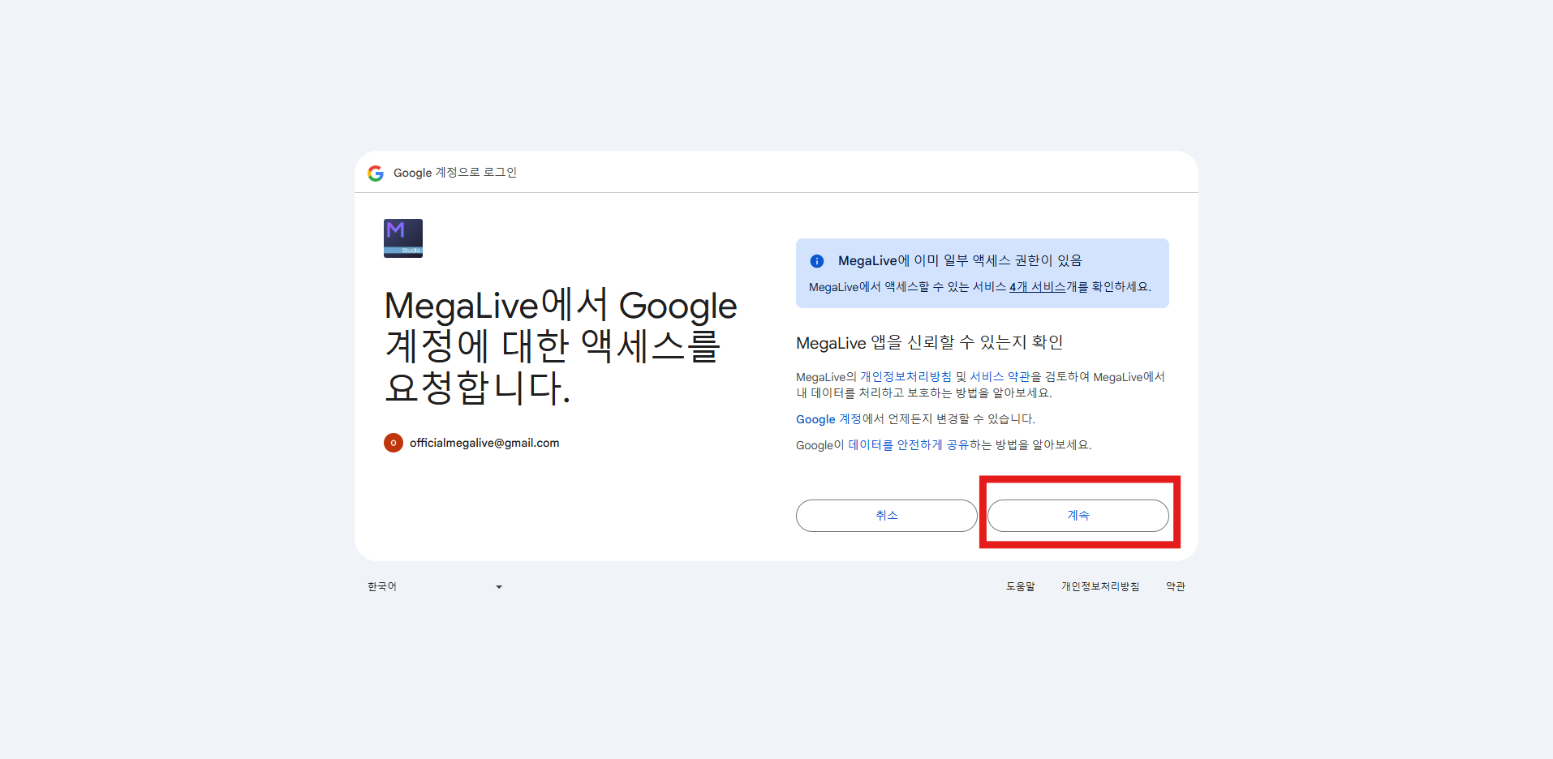Click the MegaLive Studio app logo
1553x759 pixels.
(x=403, y=238)
